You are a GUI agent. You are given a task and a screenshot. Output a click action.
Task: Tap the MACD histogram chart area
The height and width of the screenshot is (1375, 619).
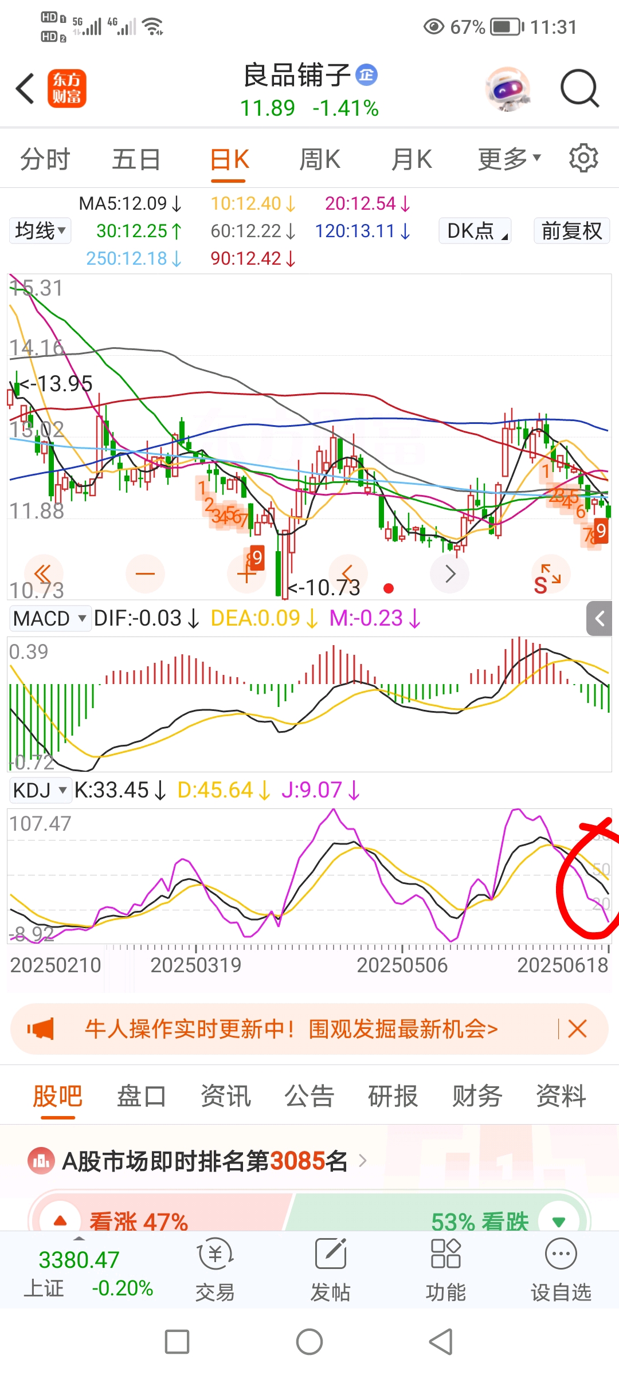[x=309, y=704]
